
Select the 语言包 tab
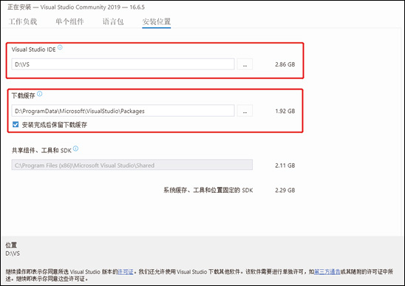pos(113,21)
